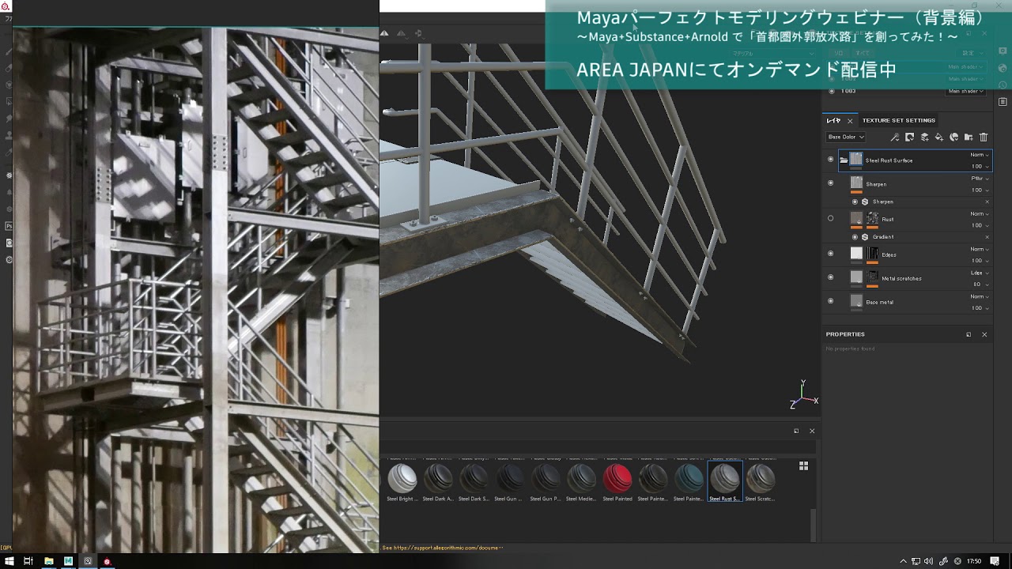Click the Gradient effect substance icon
Viewport: 1012px width, 569px height.
point(865,237)
